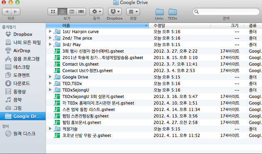Open 동영상 in the sidebar
Screen dimensions: 262x154
23,91
